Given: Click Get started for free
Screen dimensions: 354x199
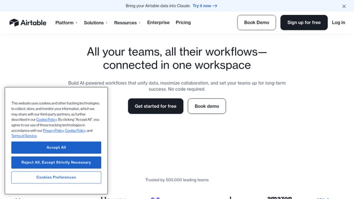Looking at the screenshot, I should point(155,106).
